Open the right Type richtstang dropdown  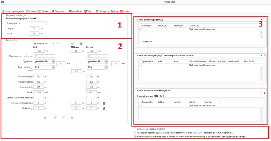point(106,67)
